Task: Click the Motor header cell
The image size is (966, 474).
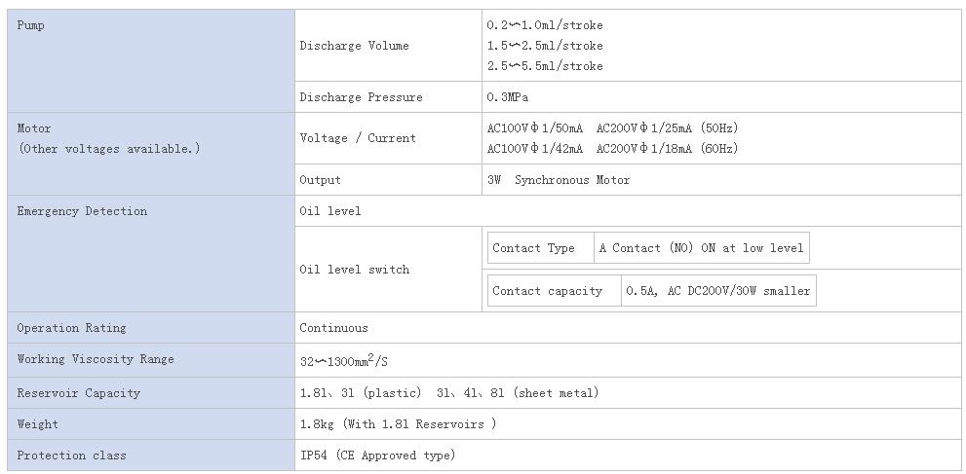Action: pos(151,154)
